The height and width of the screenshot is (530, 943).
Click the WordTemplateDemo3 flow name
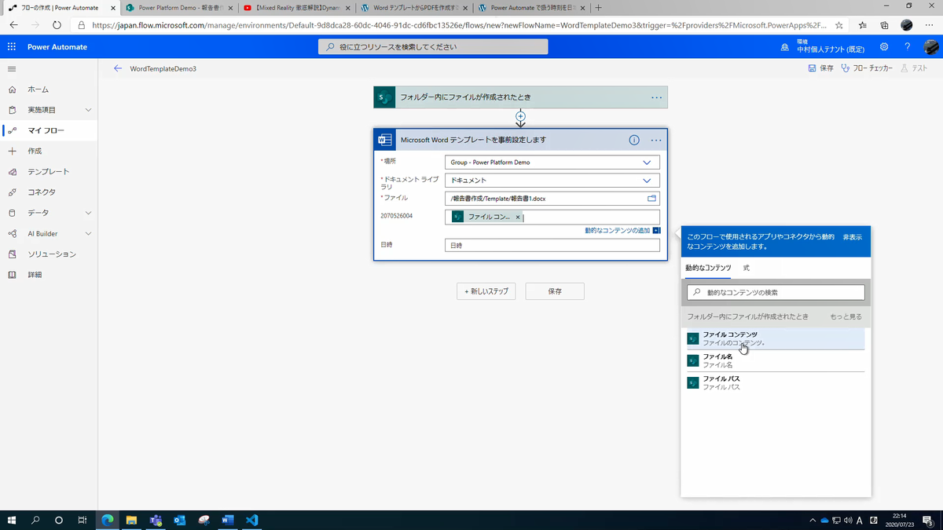pos(163,68)
